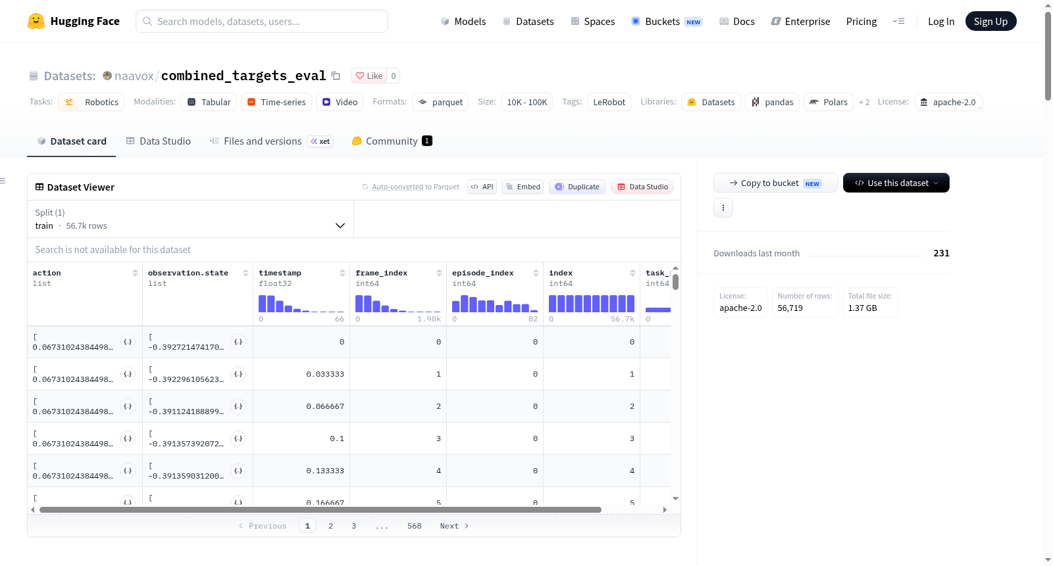
Task: Go to page 2 of the table
Action: [x=330, y=526]
